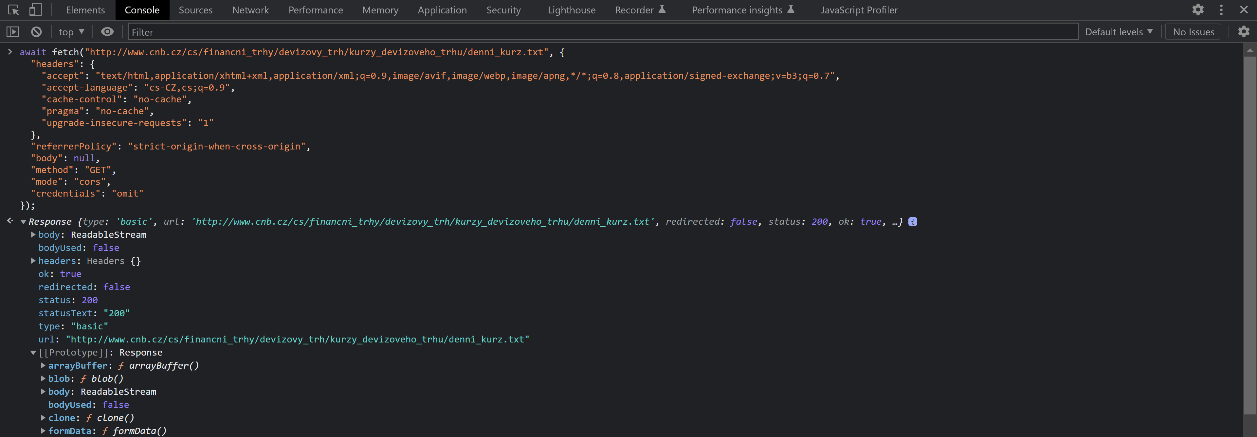Expand the headers property of the Response

[33, 260]
